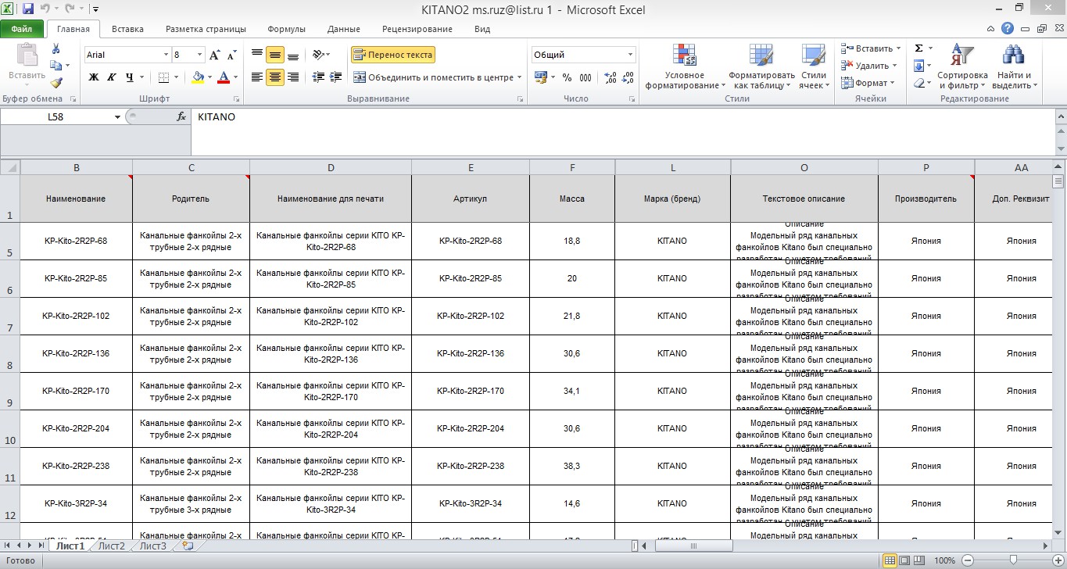Viewport: 1067px width, 569px height.
Task: Apply the yellow fill color
Action: pyautogui.click(x=197, y=77)
